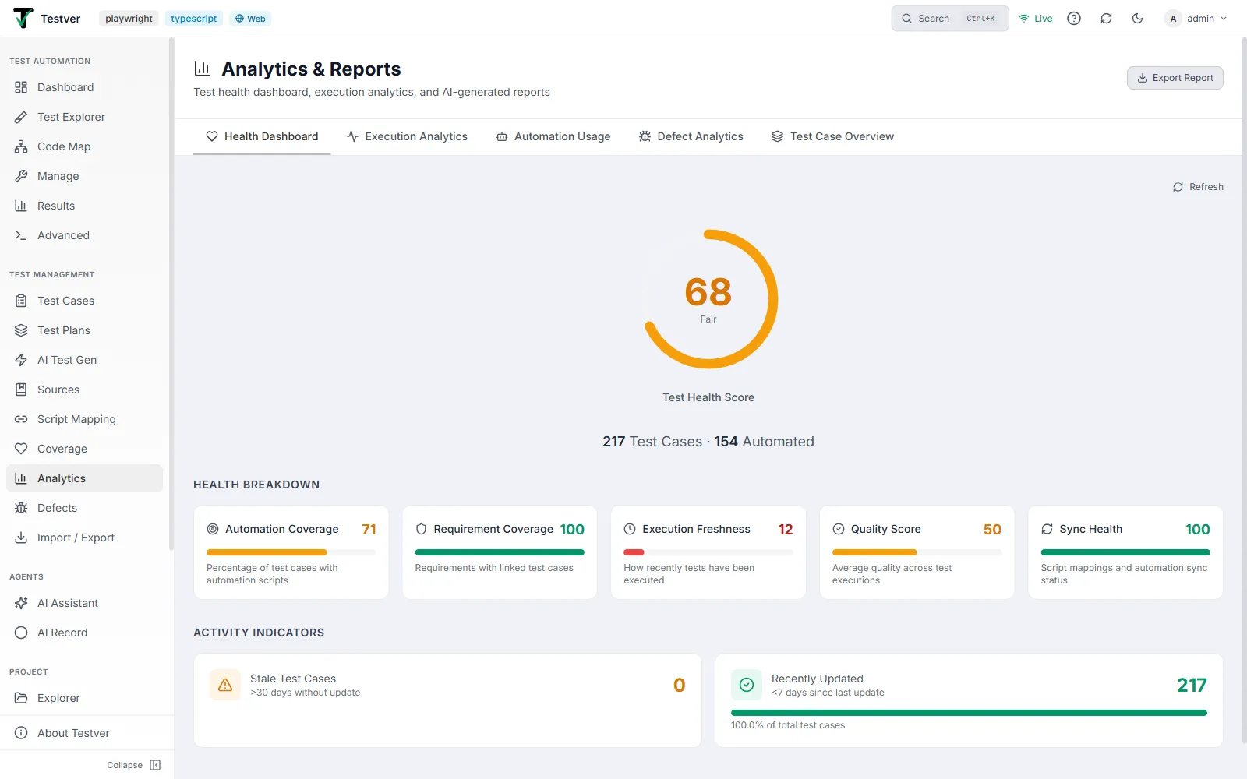The width and height of the screenshot is (1247, 779).
Task: Click the Recently Updated count 217
Action: 1192,686
